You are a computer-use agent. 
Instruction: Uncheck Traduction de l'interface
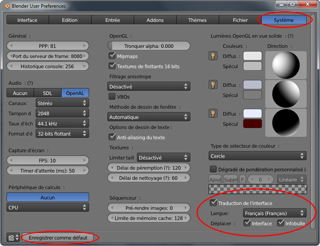point(213,203)
